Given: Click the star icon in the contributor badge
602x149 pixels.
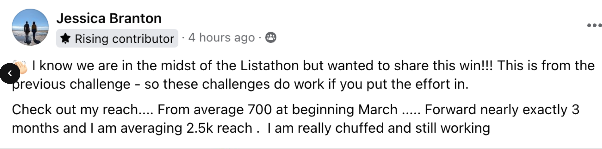Looking at the screenshot, I should click(x=65, y=39).
